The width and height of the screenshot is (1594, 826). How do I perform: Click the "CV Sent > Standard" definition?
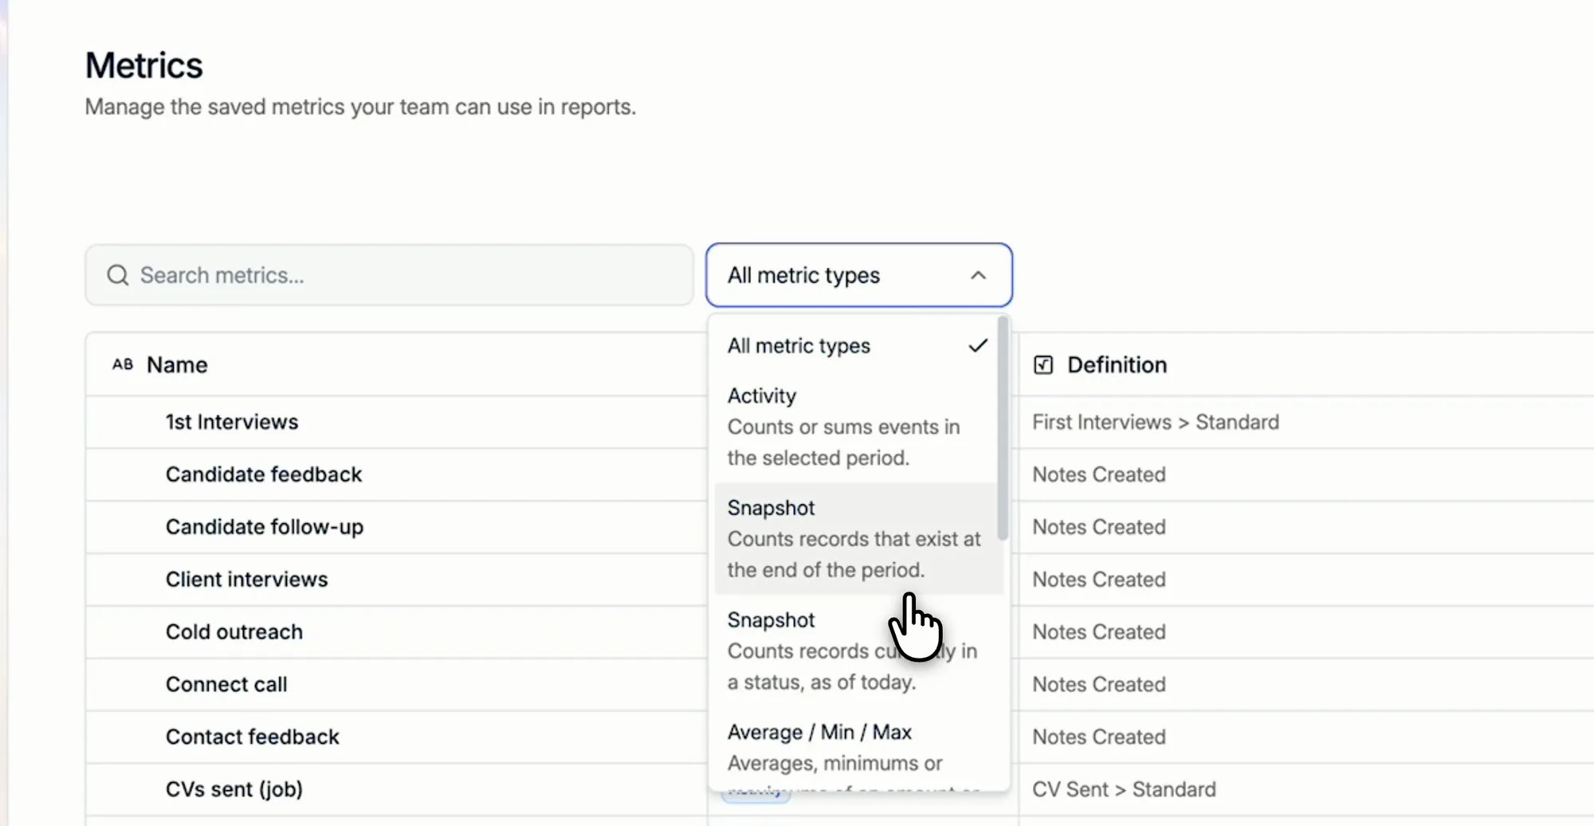1125,789
